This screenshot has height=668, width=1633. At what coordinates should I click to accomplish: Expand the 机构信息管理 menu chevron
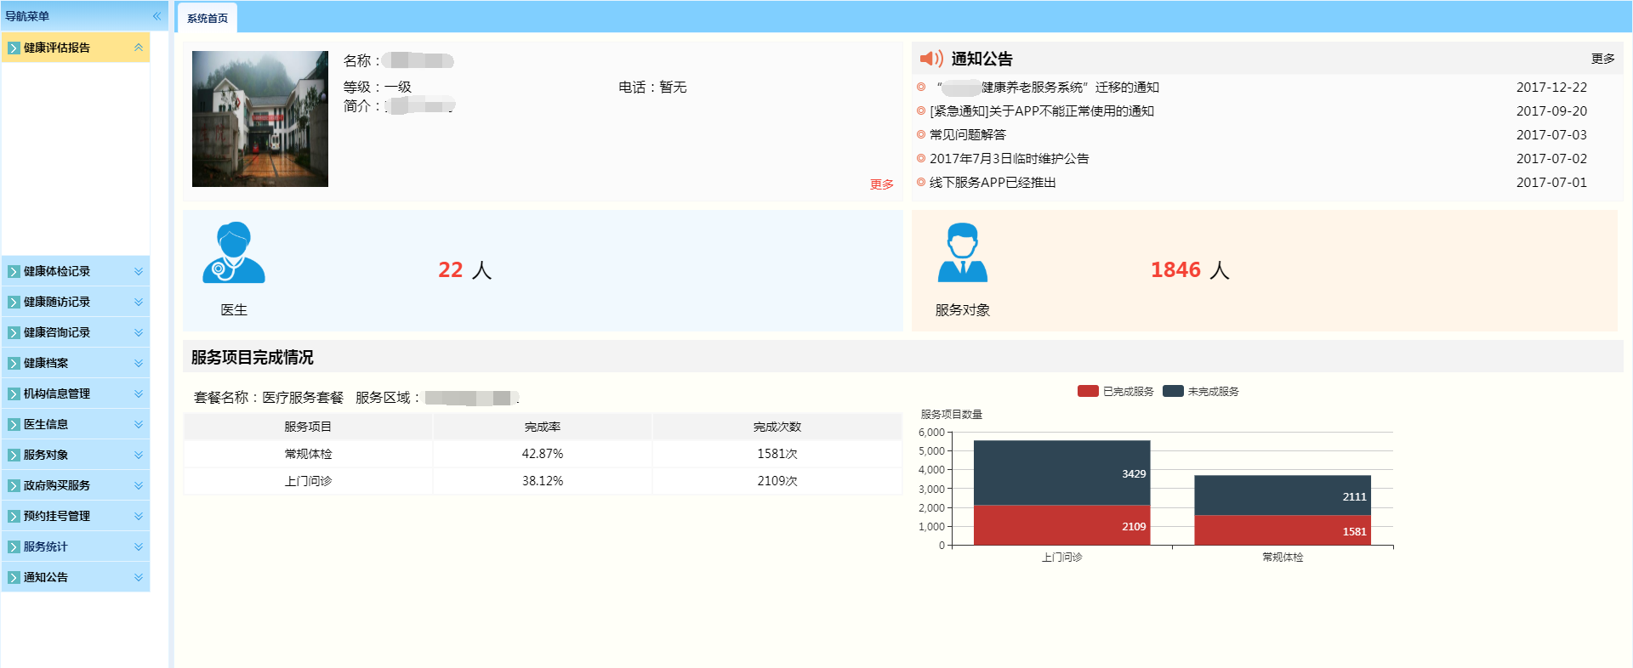point(139,394)
